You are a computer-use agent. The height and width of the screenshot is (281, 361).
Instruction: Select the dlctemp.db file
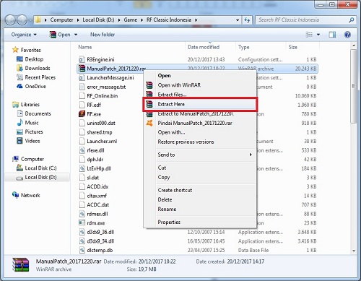point(100,250)
